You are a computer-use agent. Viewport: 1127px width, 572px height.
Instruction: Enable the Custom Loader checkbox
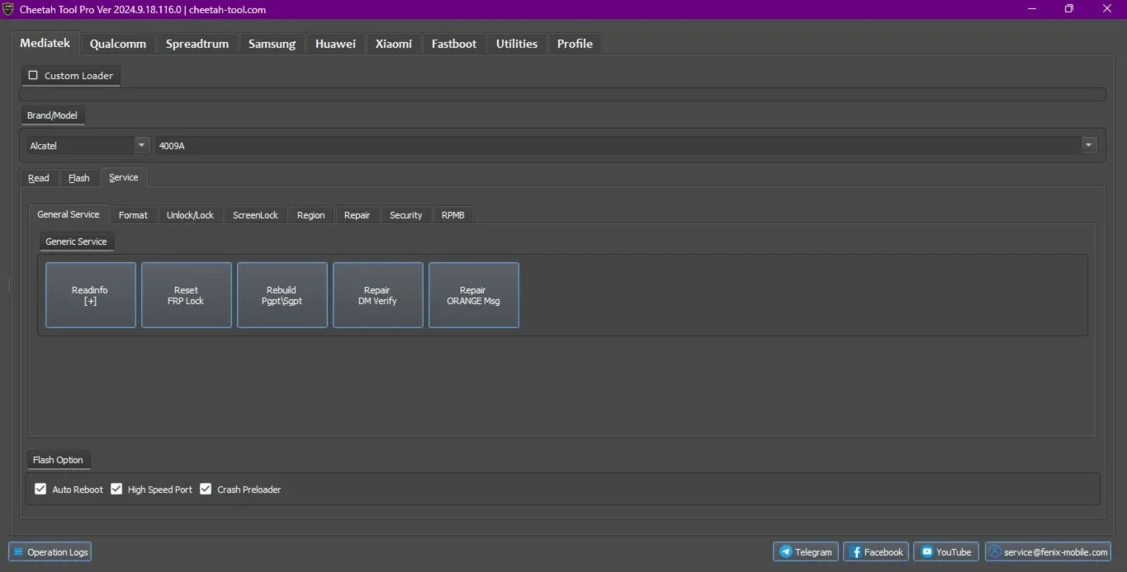tap(33, 75)
